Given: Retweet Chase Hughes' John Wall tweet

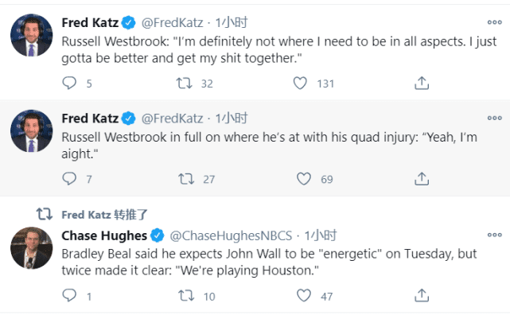Looking at the screenshot, I should (186, 296).
